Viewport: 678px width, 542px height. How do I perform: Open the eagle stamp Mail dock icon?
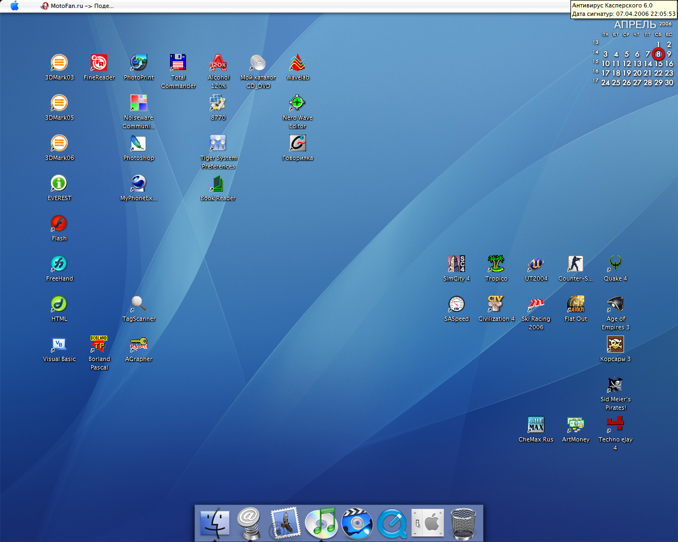pyautogui.click(x=286, y=523)
